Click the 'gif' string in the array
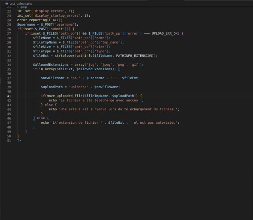 [135, 65]
